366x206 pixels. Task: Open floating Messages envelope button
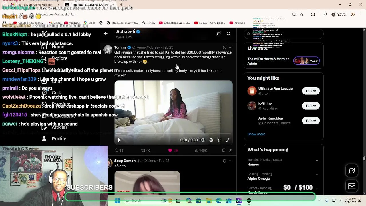pyautogui.click(x=352, y=186)
